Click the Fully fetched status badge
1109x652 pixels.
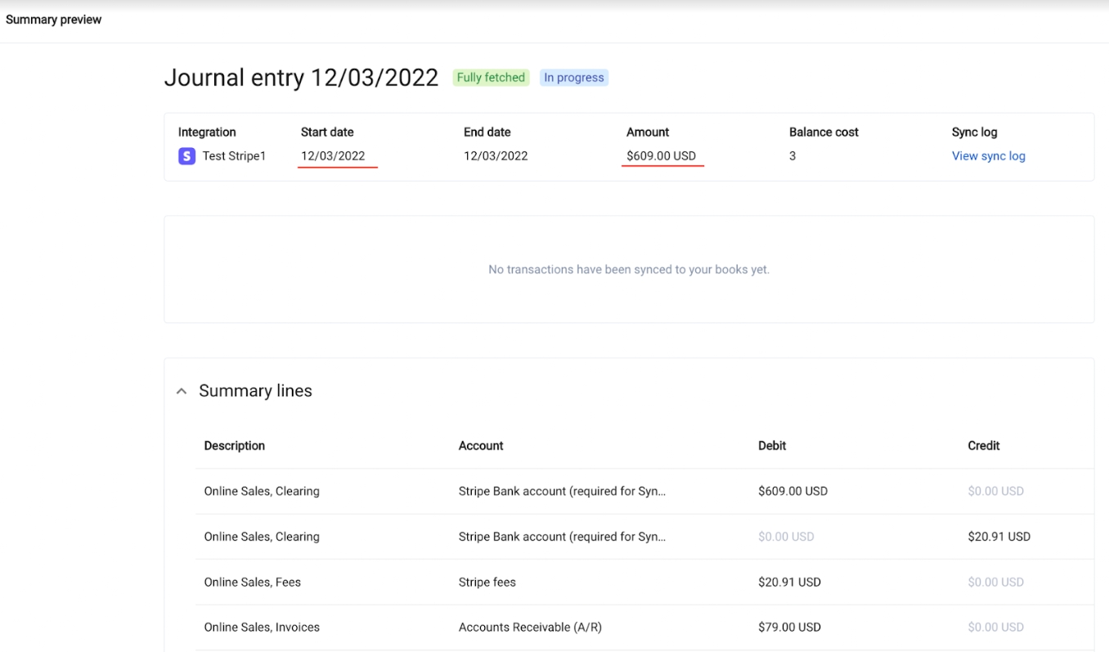490,77
